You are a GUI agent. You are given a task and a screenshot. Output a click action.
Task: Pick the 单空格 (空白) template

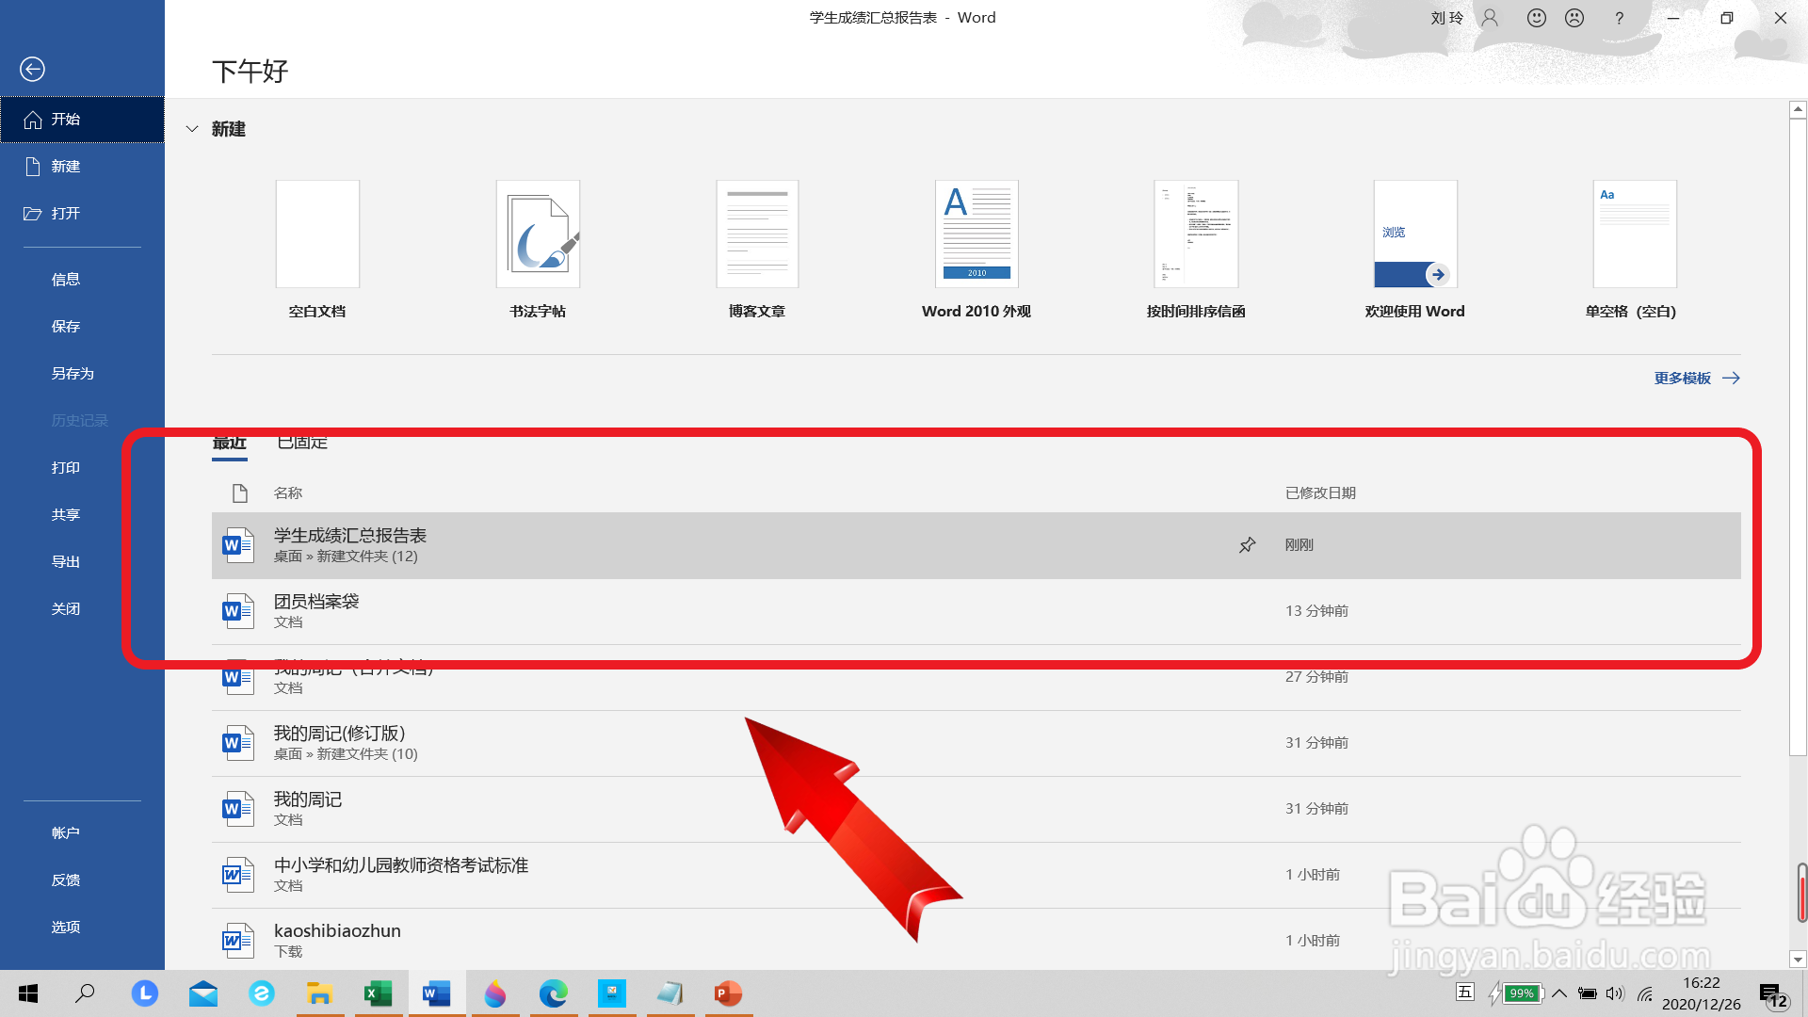tap(1635, 234)
